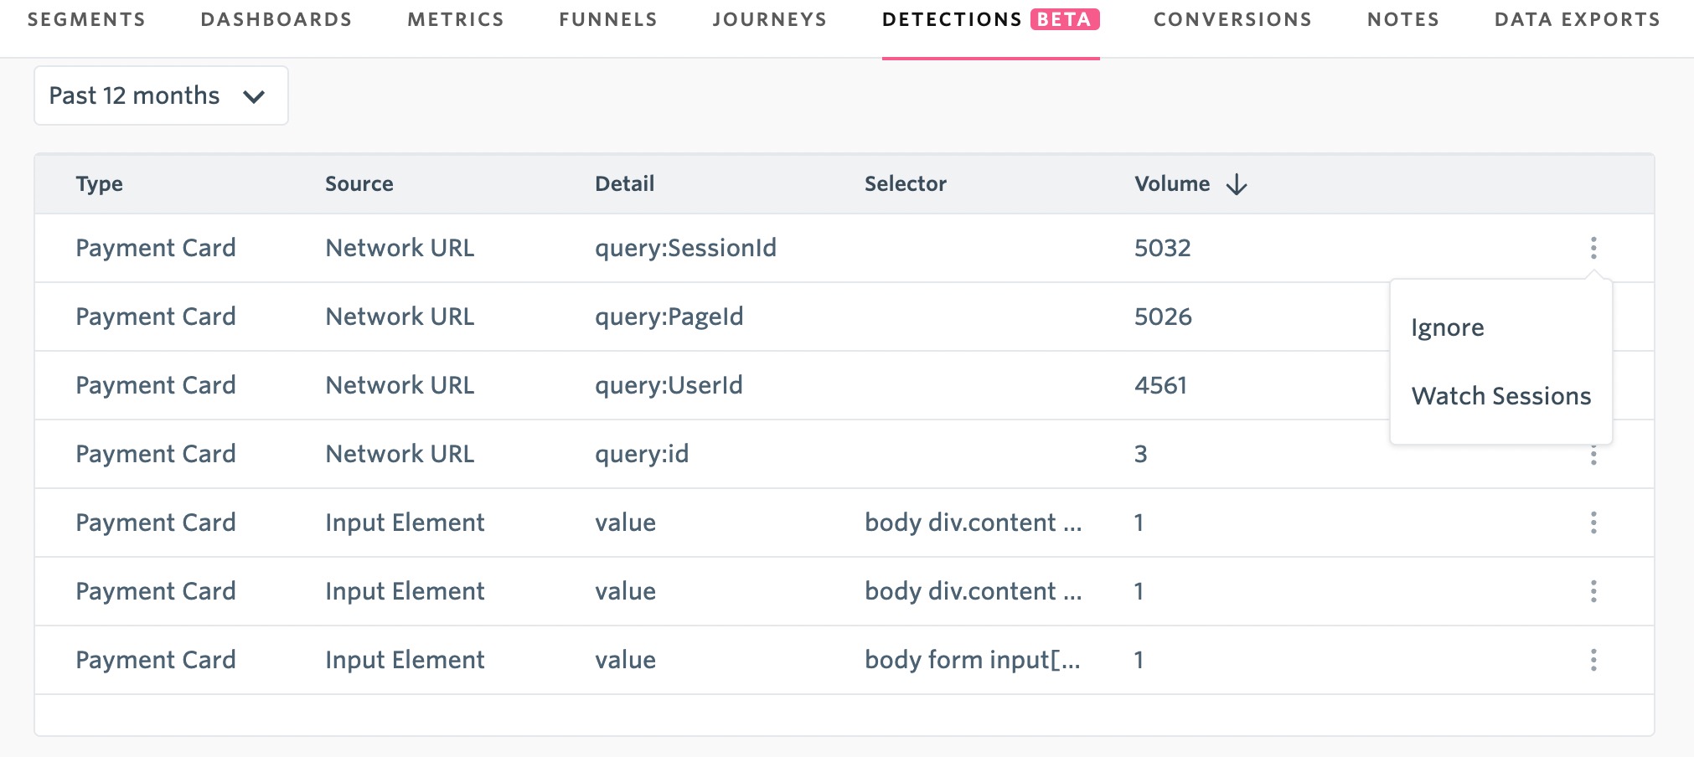Open three-dot menu for body form input row
1694x757 pixels.
pyautogui.click(x=1593, y=660)
